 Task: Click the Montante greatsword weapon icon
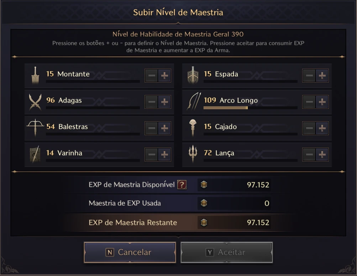coord(35,75)
